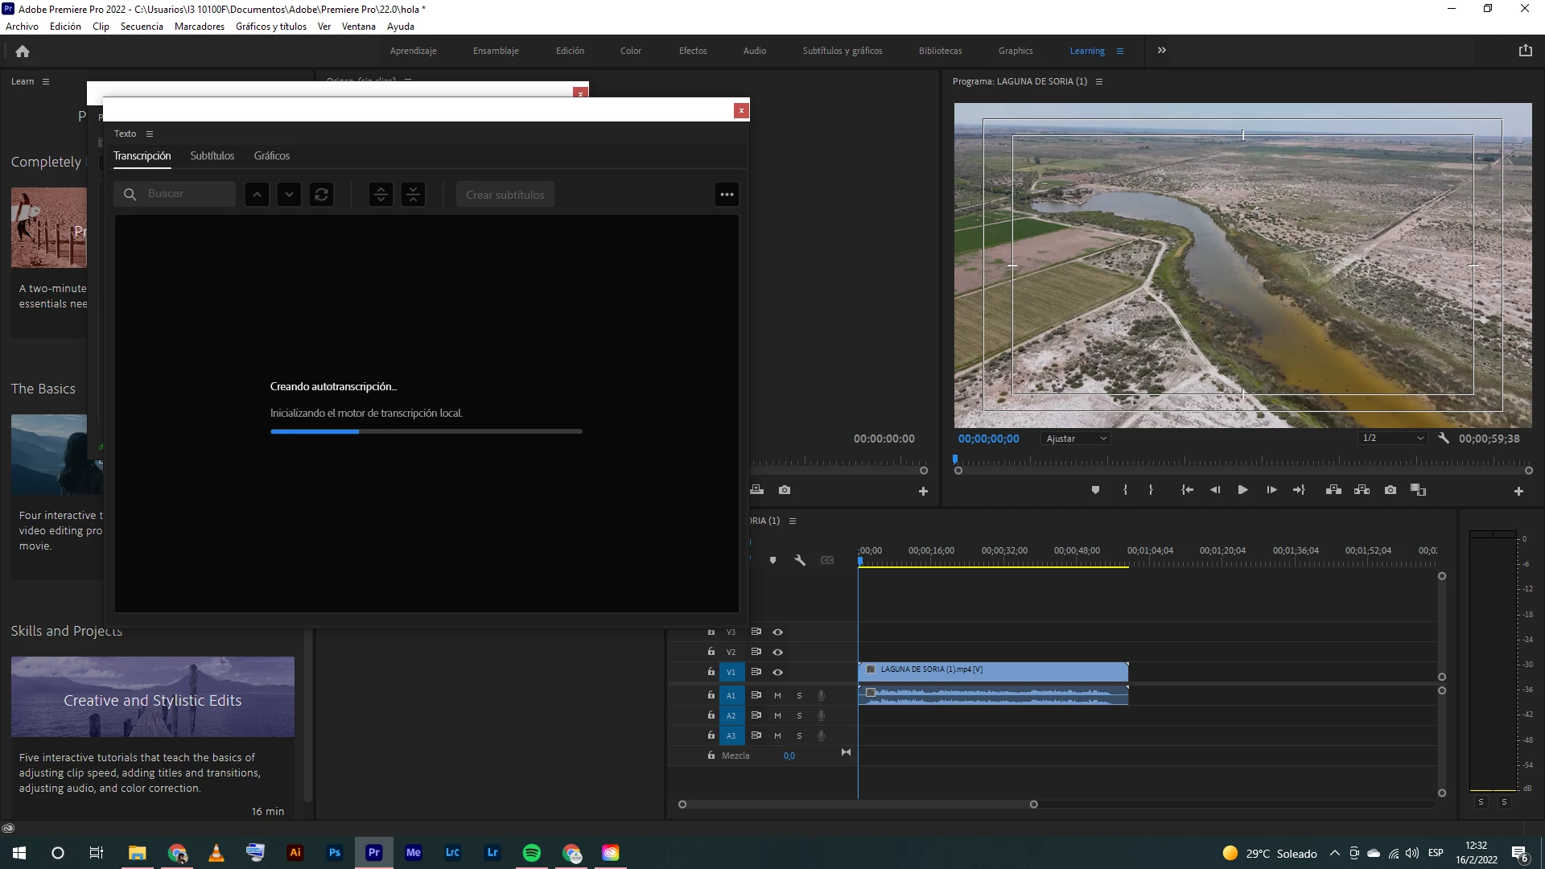The image size is (1545, 869).
Task: Solo audio track A2
Action: tap(799, 715)
